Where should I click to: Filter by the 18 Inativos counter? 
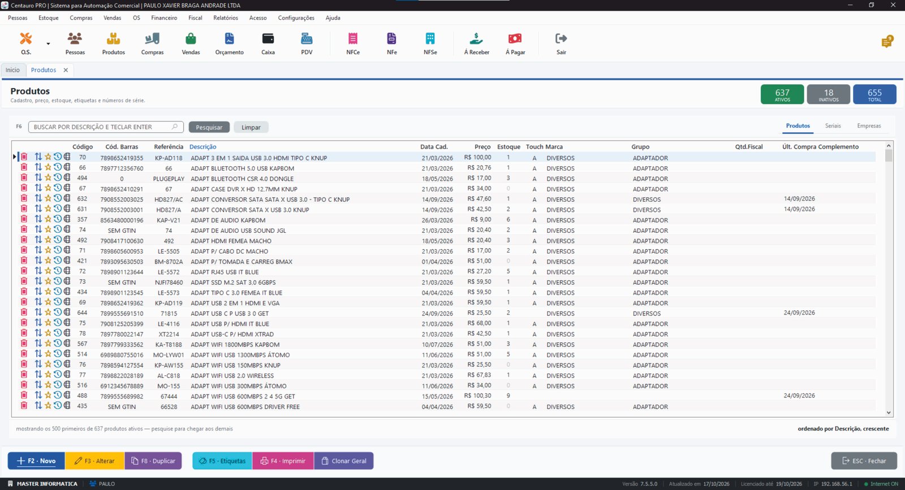tap(829, 94)
